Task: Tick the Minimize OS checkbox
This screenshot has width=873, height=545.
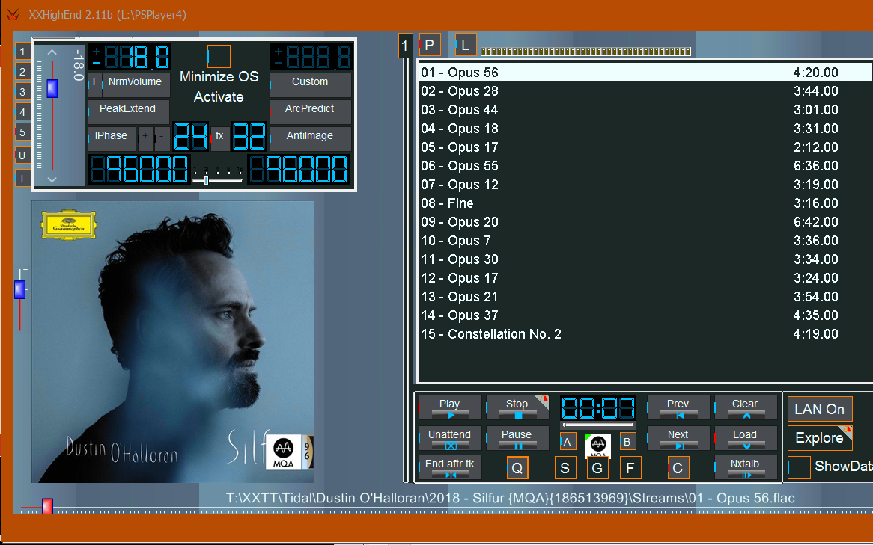Action: 219,56
